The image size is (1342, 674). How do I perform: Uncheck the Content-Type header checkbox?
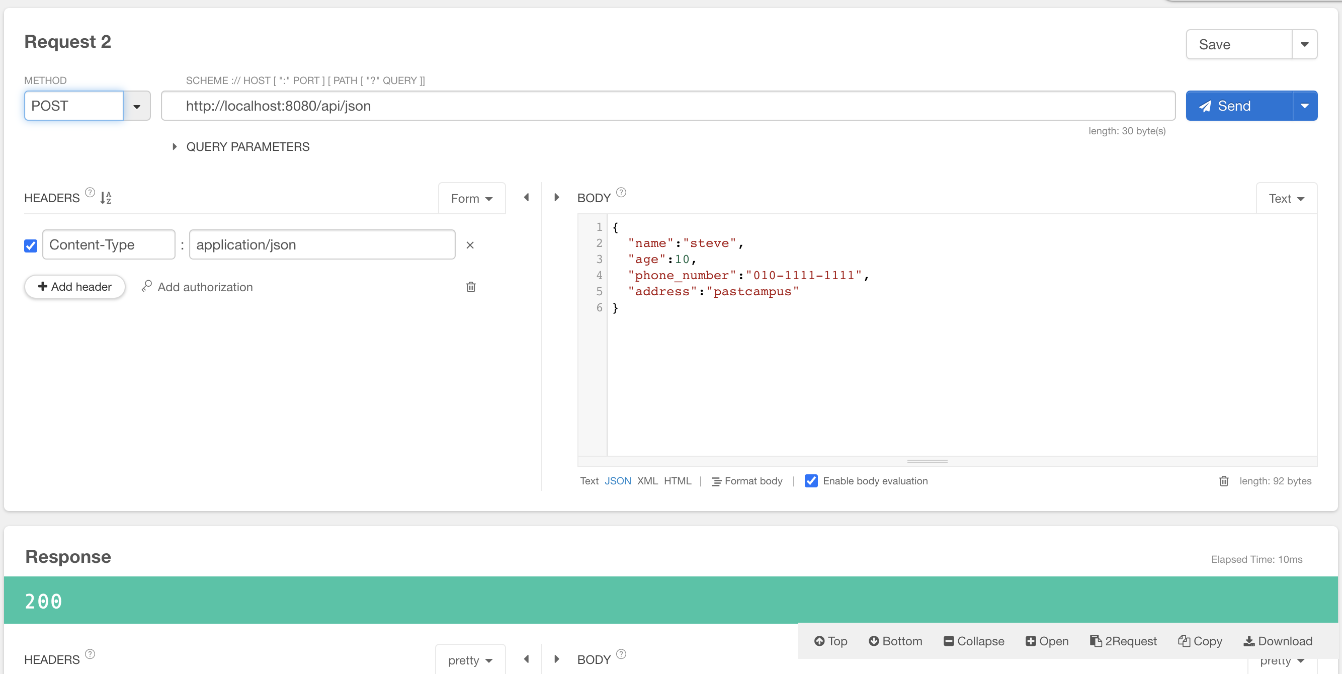tap(31, 245)
